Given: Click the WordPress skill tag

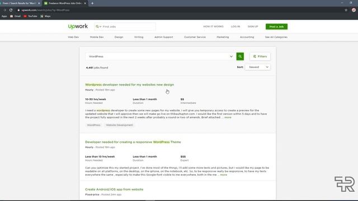Looking at the screenshot, I should click(93, 125).
